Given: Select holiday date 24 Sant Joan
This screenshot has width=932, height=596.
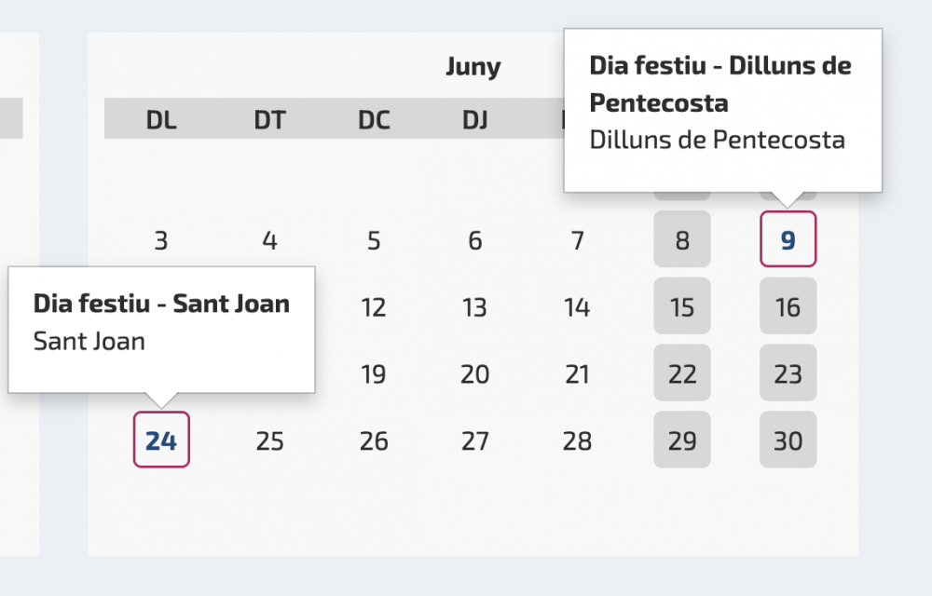Looking at the screenshot, I should [161, 440].
